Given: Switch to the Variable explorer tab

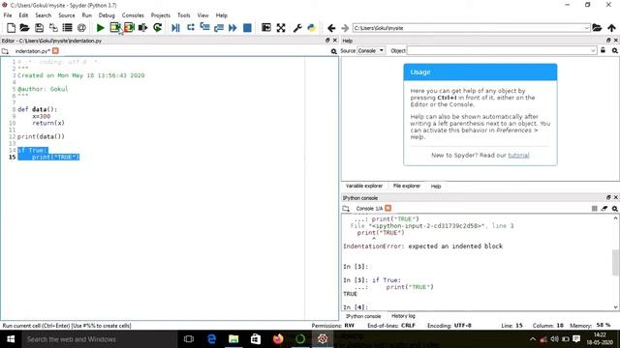Looking at the screenshot, I should pyautogui.click(x=364, y=186).
